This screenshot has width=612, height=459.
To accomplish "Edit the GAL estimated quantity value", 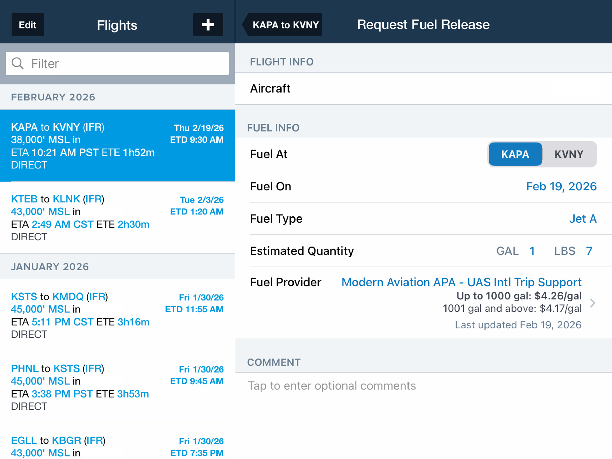I will click(x=532, y=251).
